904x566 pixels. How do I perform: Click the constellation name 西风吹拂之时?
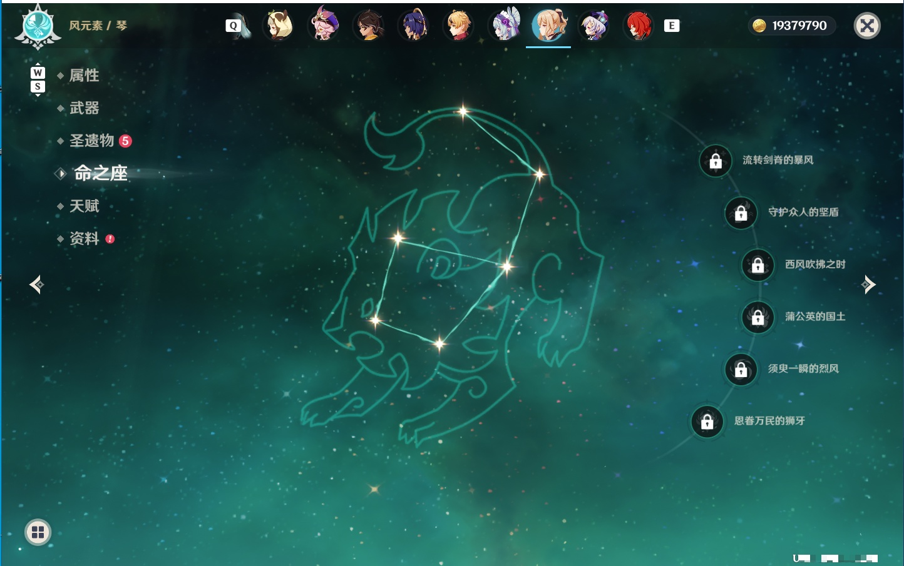[x=816, y=264]
